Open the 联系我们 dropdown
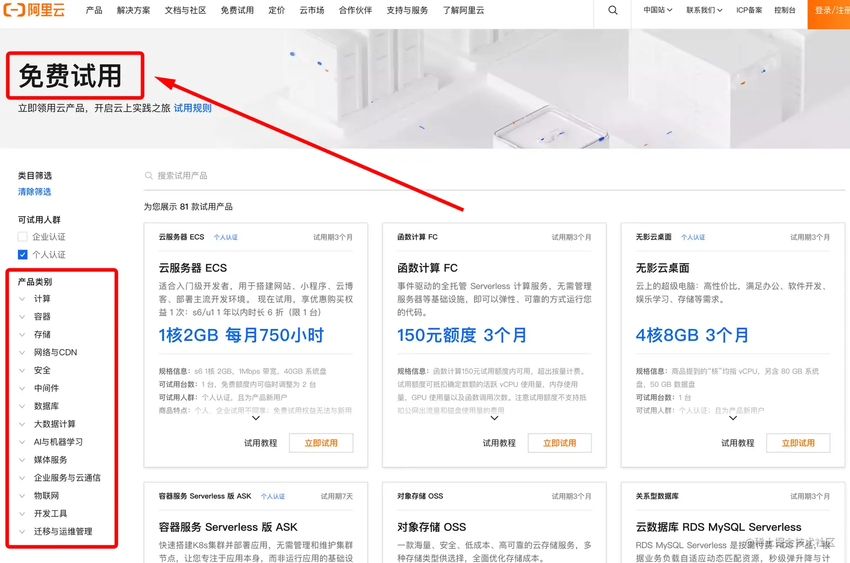 click(704, 10)
